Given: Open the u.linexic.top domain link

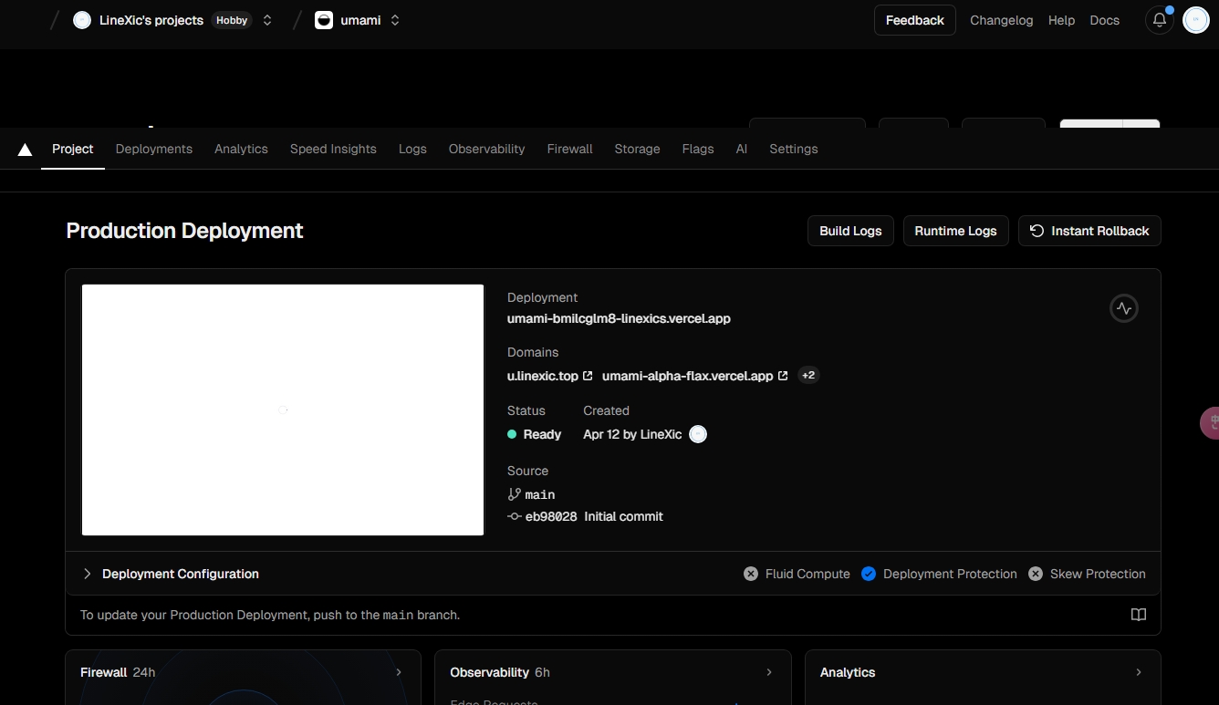Looking at the screenshot, I should coord(543,376).
